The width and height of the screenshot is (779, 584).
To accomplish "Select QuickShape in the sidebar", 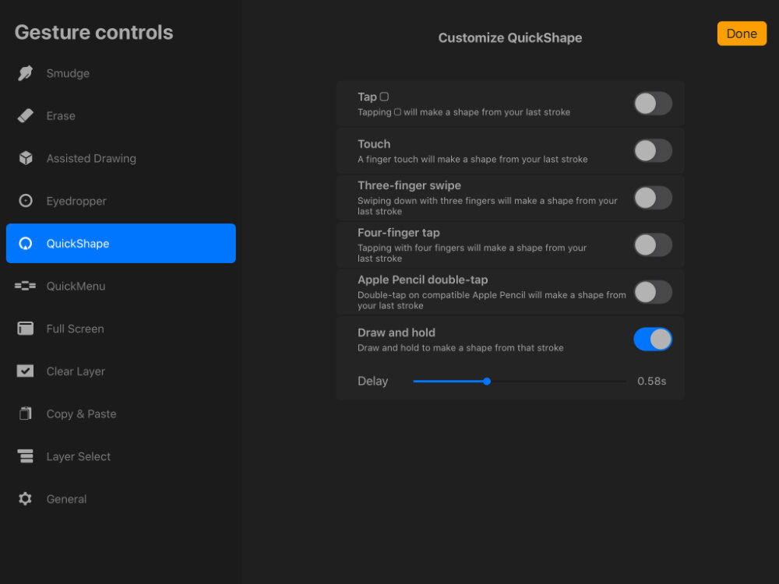I will tap(121, 243).
